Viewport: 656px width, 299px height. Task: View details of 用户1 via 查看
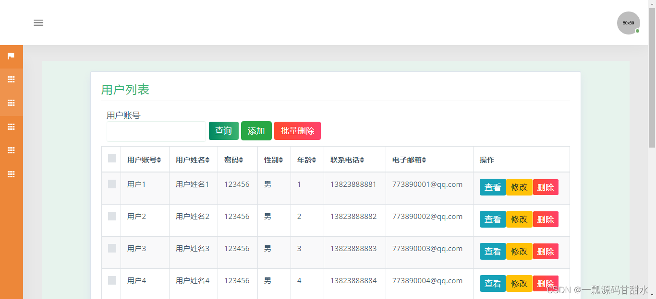click(x=493, y=187)
